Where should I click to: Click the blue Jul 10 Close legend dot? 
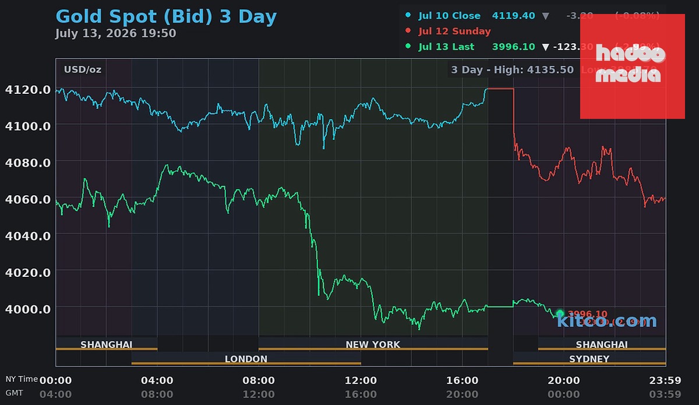coord(408,16)
